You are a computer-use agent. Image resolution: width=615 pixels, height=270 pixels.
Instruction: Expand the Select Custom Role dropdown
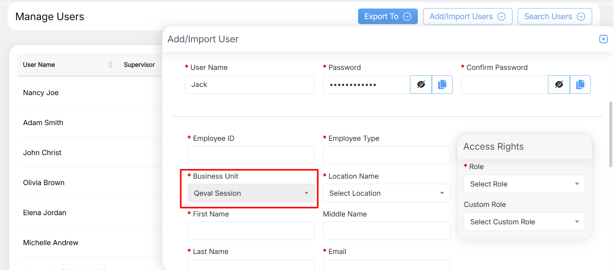[524, 222]
